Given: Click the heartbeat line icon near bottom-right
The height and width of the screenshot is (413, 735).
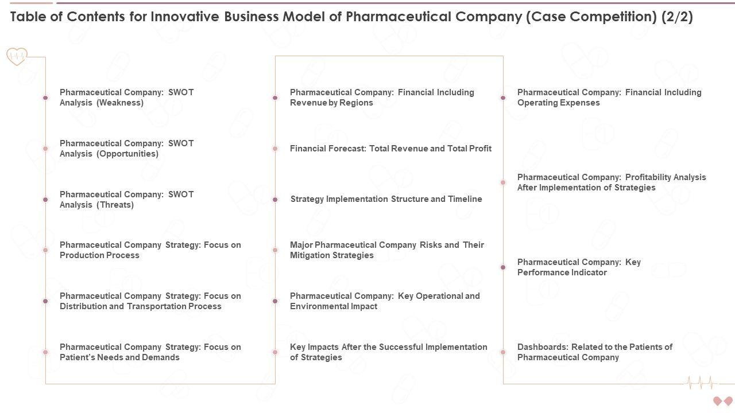Looking at the screenshot, I should pos(702,383).
